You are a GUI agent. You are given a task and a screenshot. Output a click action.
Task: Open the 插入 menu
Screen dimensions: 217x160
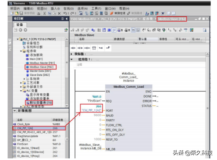(x=55, y=8)
